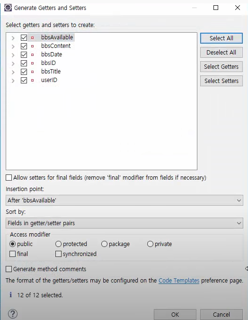Screen dimensions: 248x320
Task: Click the red field icon next to bbsID
Action: point(32,63)
